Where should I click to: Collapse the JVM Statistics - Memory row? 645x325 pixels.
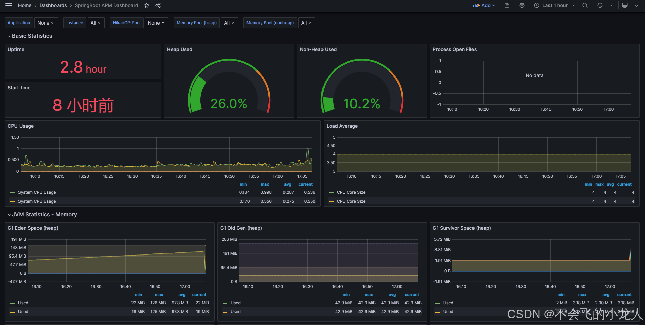42,214
